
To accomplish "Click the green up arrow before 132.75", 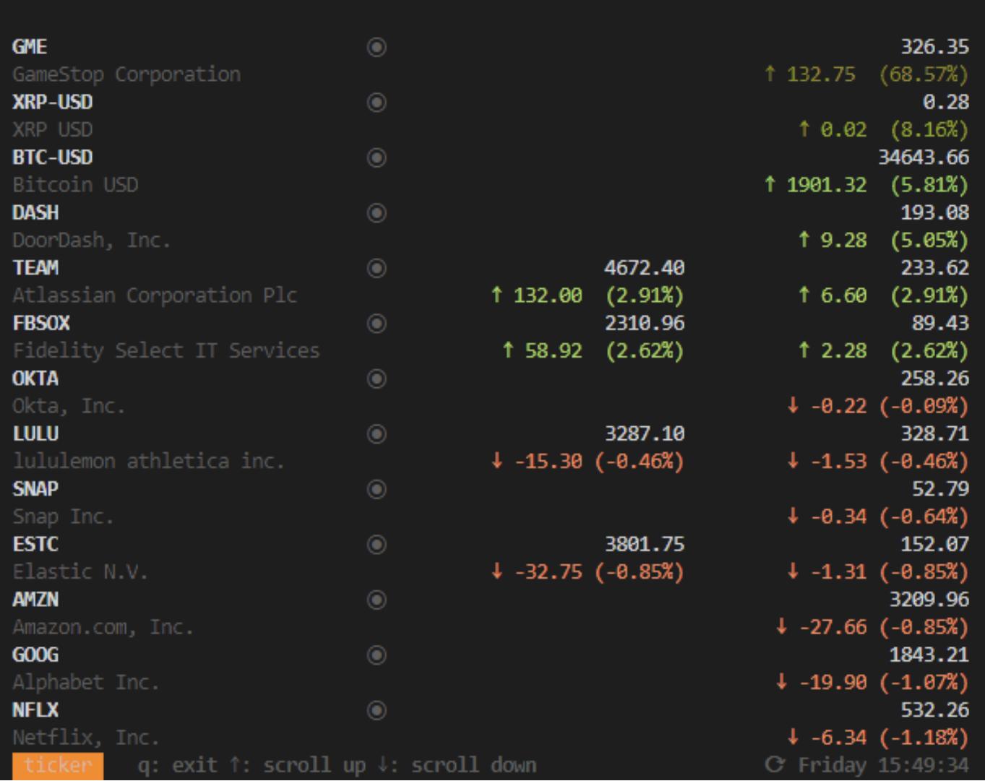I will 770,74.
